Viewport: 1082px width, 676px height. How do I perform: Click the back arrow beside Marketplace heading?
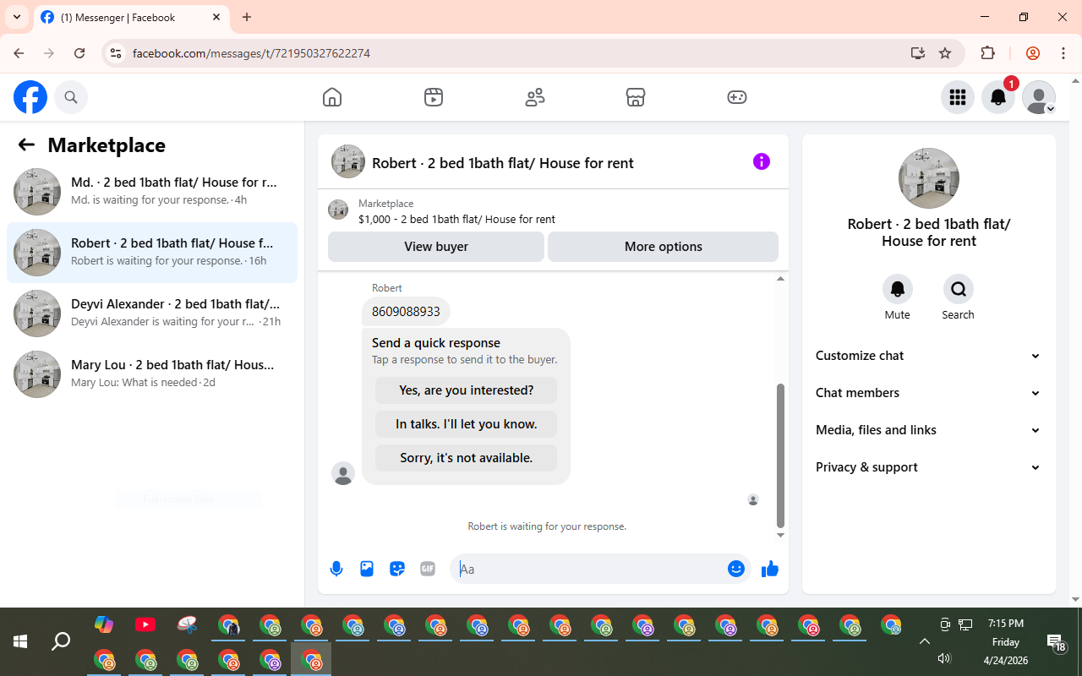(x=26, y=144)
